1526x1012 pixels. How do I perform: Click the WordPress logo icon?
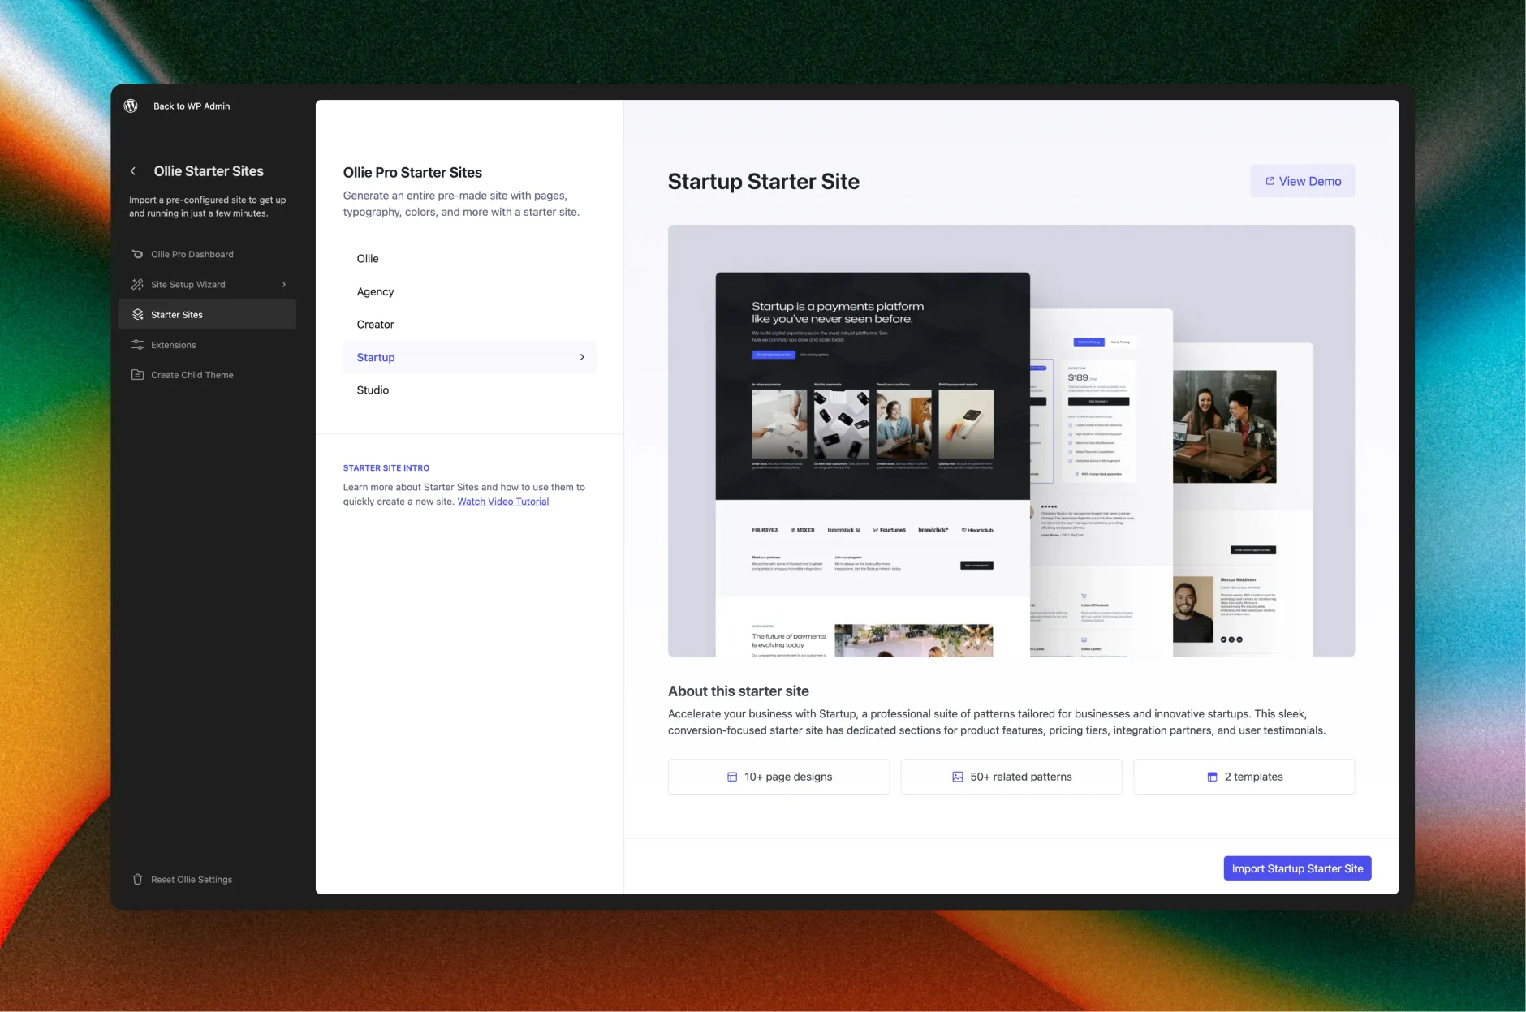pos(131,106)
